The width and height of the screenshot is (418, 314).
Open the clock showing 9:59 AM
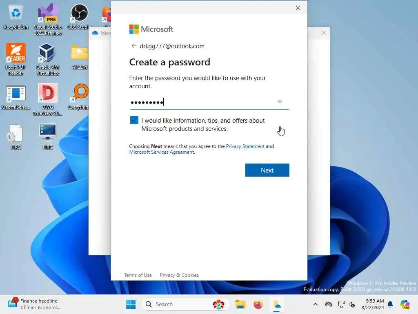[373, 304]
